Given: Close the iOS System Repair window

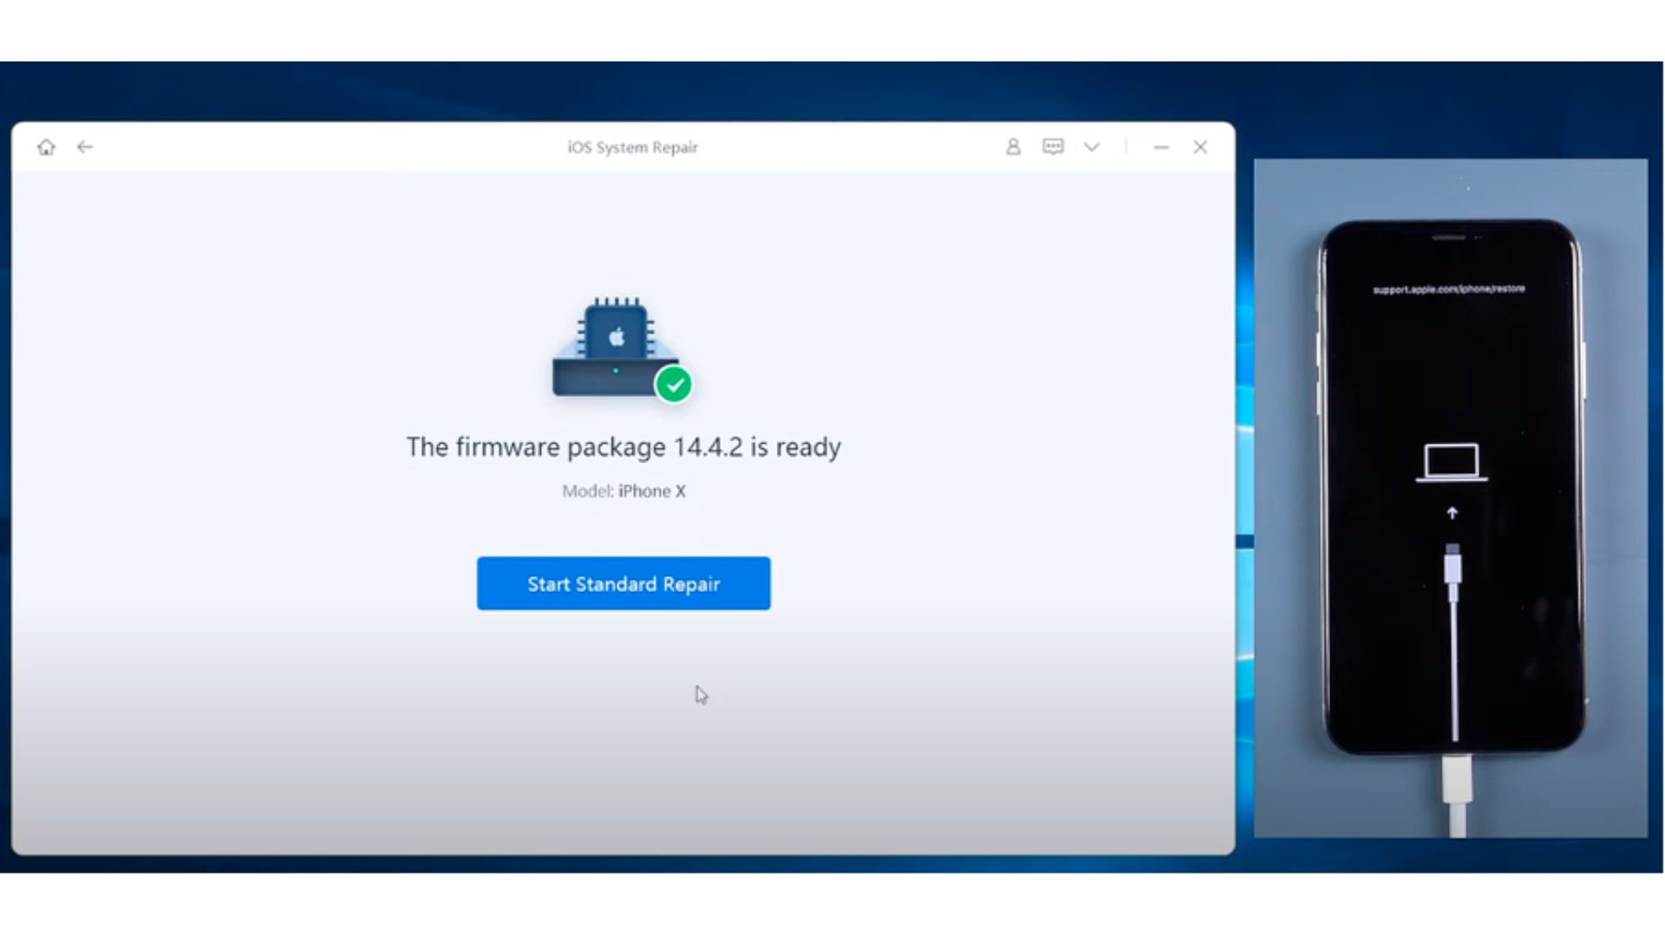Looking at the screenshot, I should click(1200, 147).
